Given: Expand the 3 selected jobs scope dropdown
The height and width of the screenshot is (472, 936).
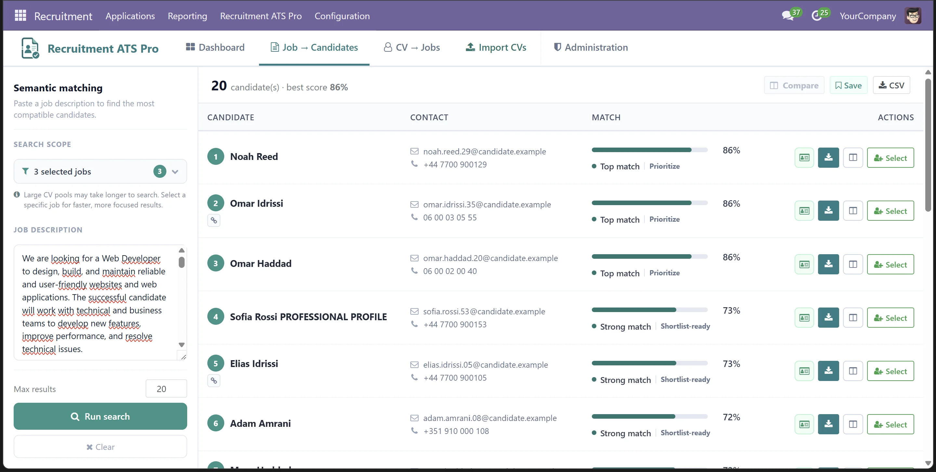Looking at the screenshot, I should click(100, 172).
